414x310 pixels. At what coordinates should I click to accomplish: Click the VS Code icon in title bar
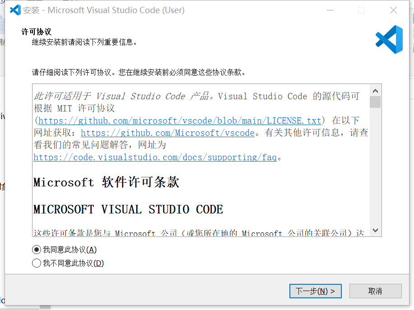15,10
